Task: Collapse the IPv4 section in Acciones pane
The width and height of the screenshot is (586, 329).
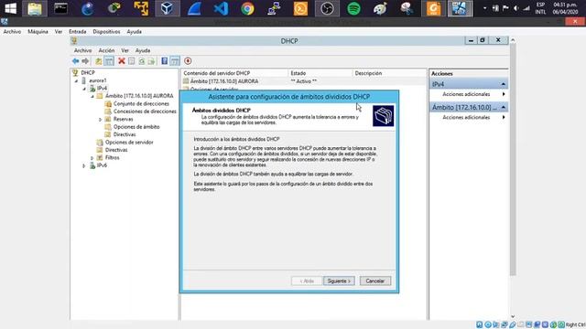Action: (x=503, y=84)
